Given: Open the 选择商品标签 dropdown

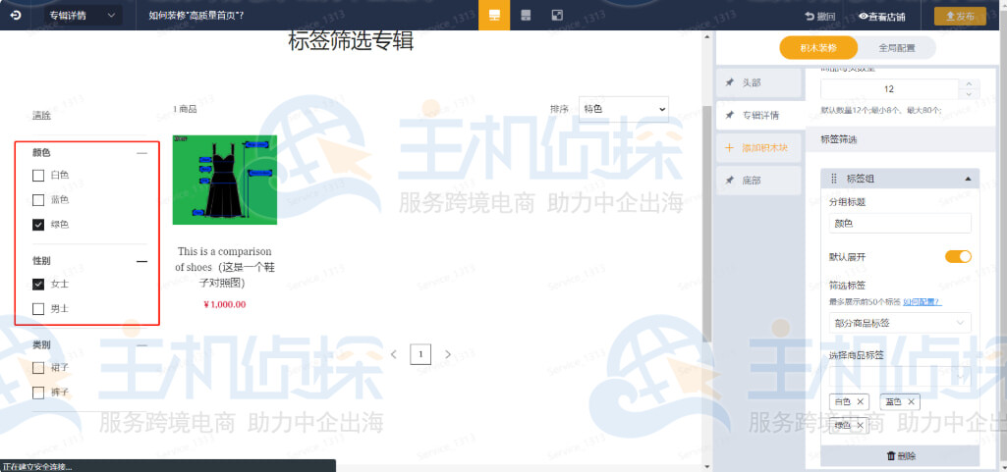Looking at the screenshot, I should [x=900, y=377].
